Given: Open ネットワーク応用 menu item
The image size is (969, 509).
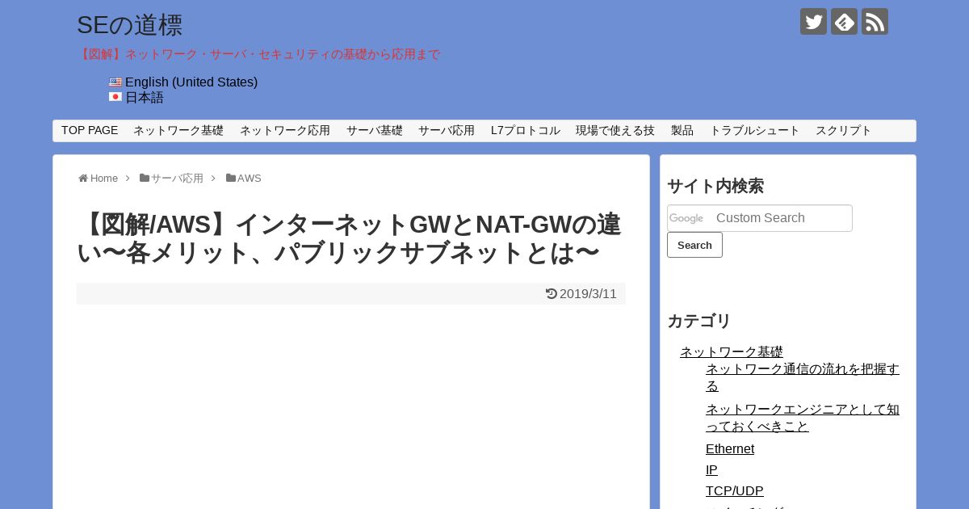Looking at the screenshot, I should click(x=285, y=131).
